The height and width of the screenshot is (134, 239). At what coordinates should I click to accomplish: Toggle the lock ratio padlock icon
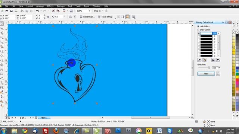(48, 17)
